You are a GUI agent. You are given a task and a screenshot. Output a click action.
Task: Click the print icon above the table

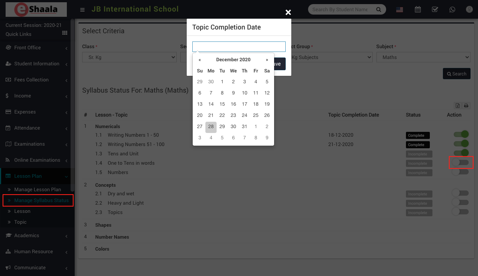click(466, 106)
